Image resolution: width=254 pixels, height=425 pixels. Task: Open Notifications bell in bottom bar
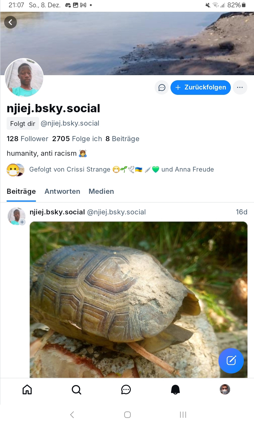coord(176,389)
